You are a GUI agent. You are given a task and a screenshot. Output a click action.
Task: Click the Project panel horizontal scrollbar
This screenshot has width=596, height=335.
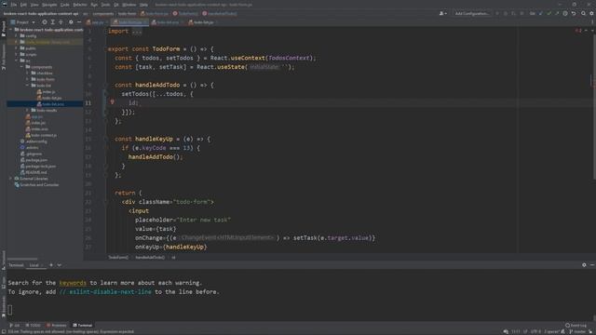22,259
